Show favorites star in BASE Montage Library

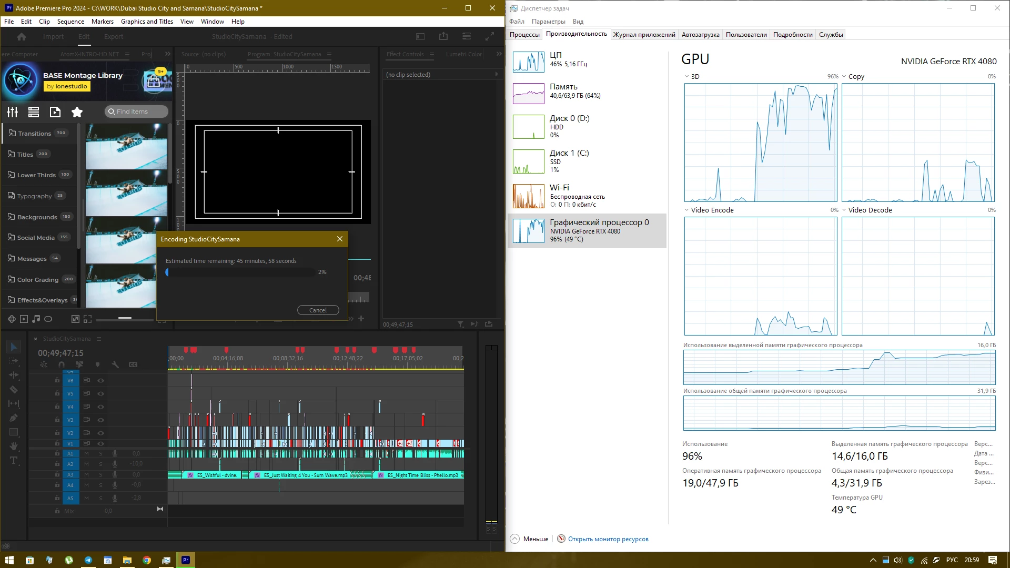[77, 112]
